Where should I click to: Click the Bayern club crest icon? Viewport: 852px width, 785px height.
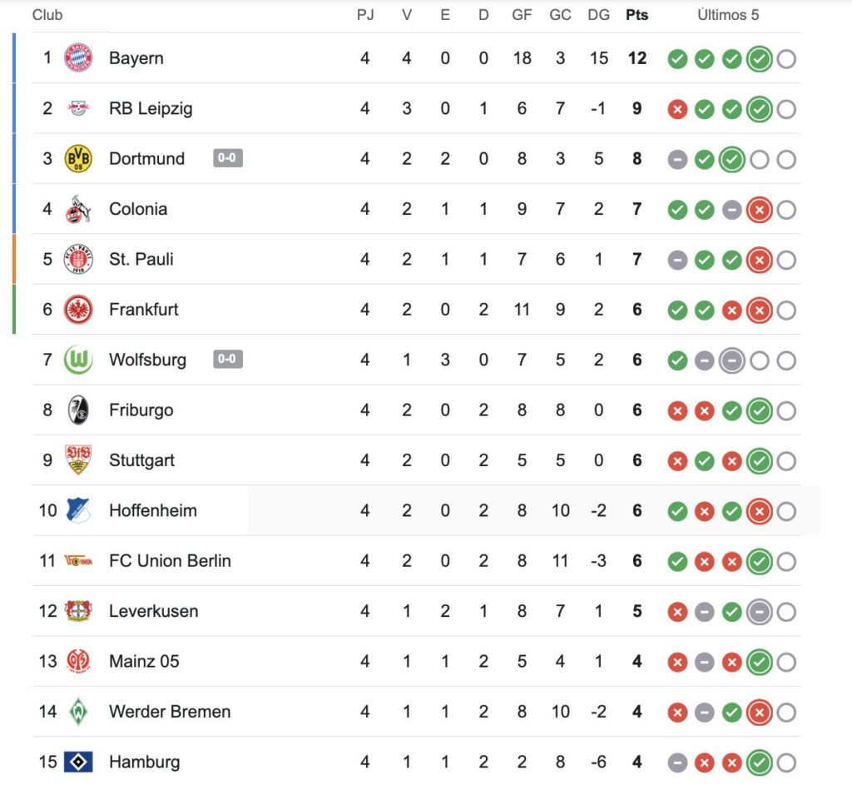(78, 58)
